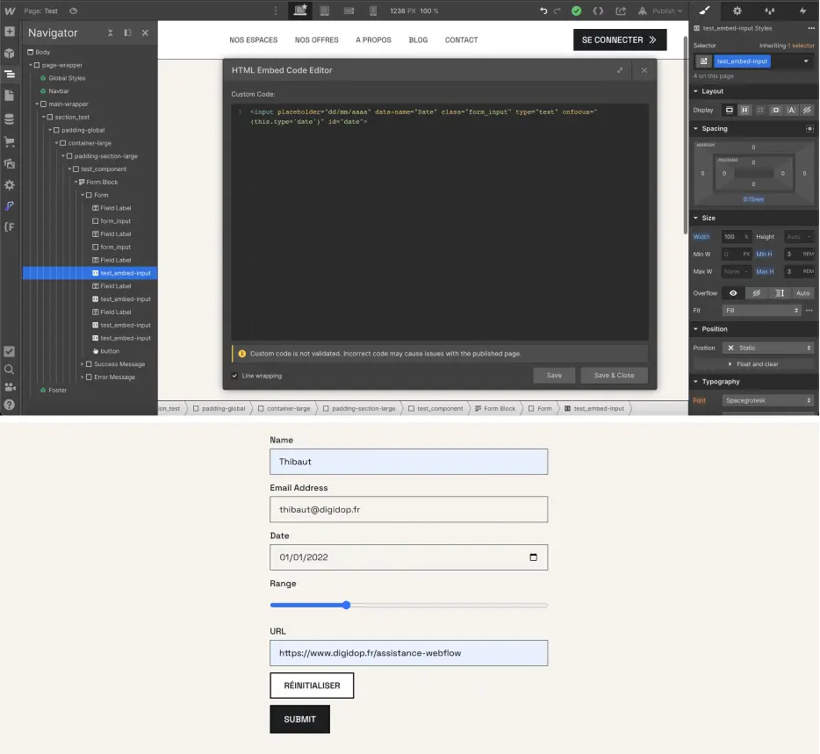
Task: Expand the Float and clear options
Action: pos(757,363)
